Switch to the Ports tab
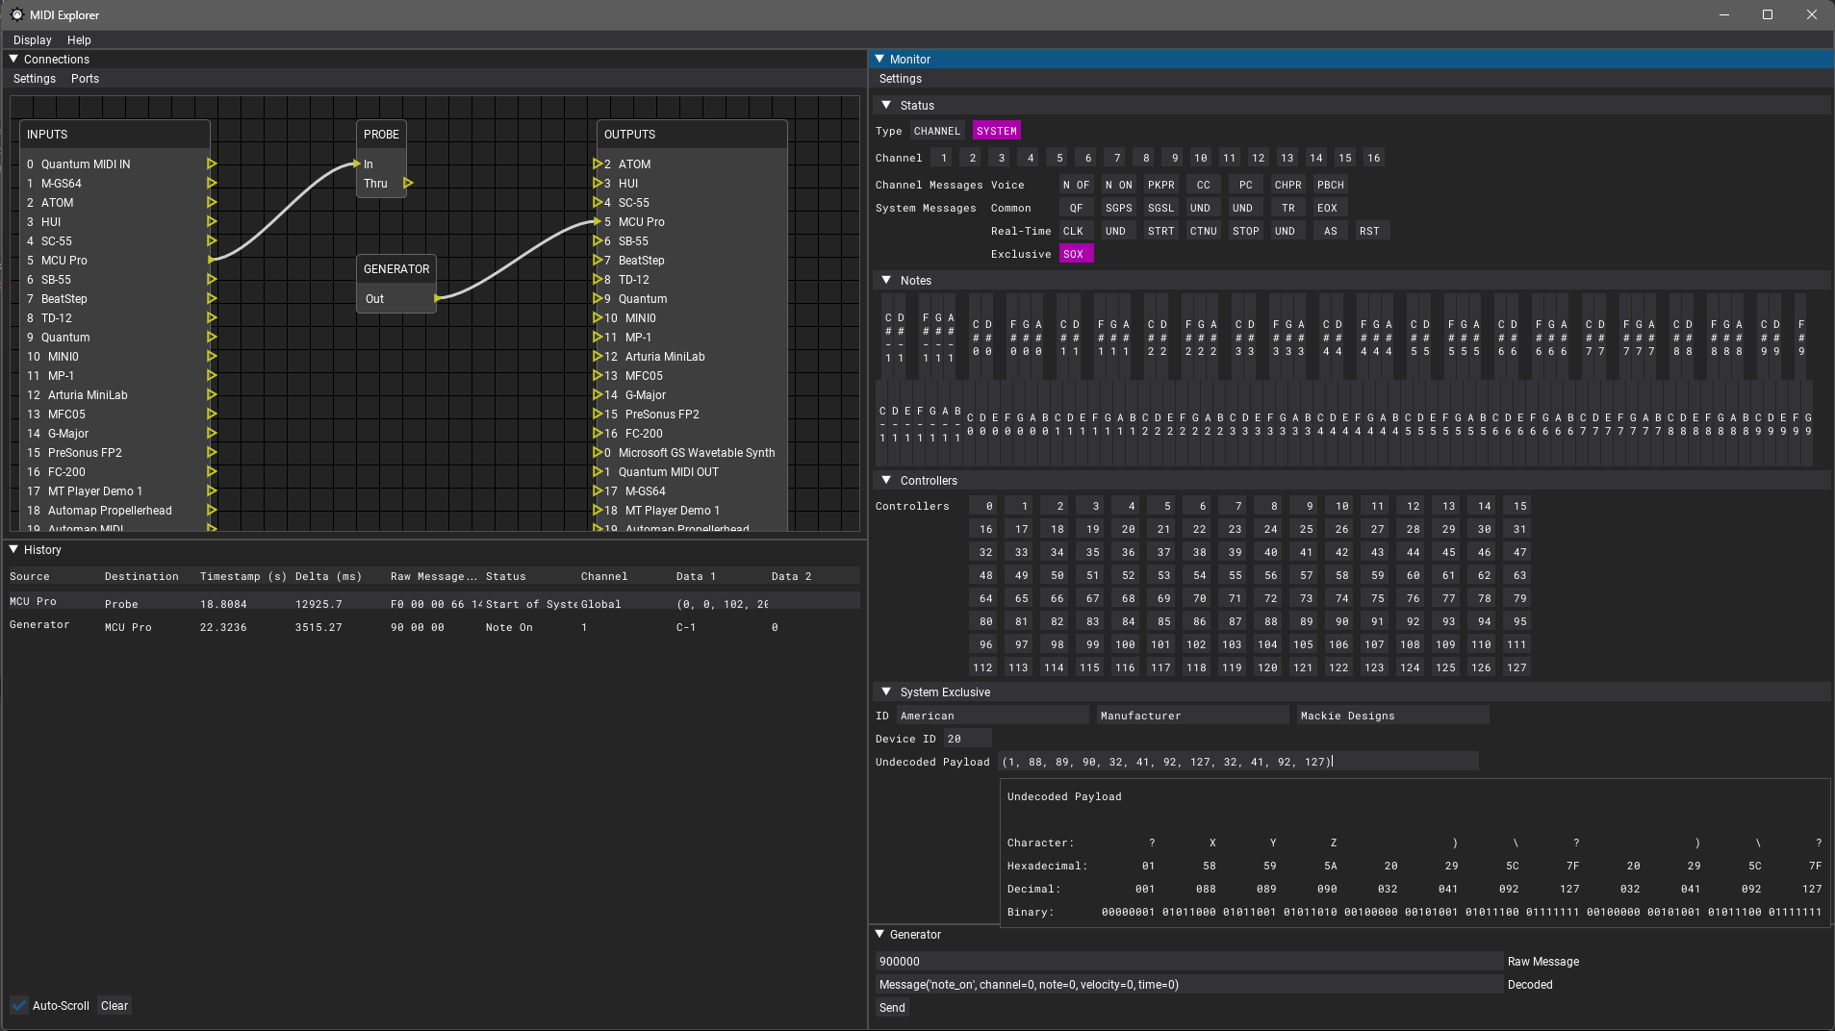This screenshot has width=1835, height=1031. [85, 78]
